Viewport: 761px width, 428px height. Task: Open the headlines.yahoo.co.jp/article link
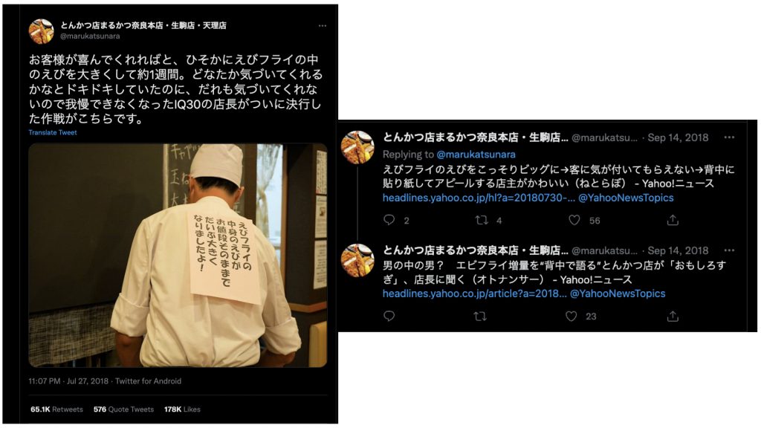[x=474, y=294]
